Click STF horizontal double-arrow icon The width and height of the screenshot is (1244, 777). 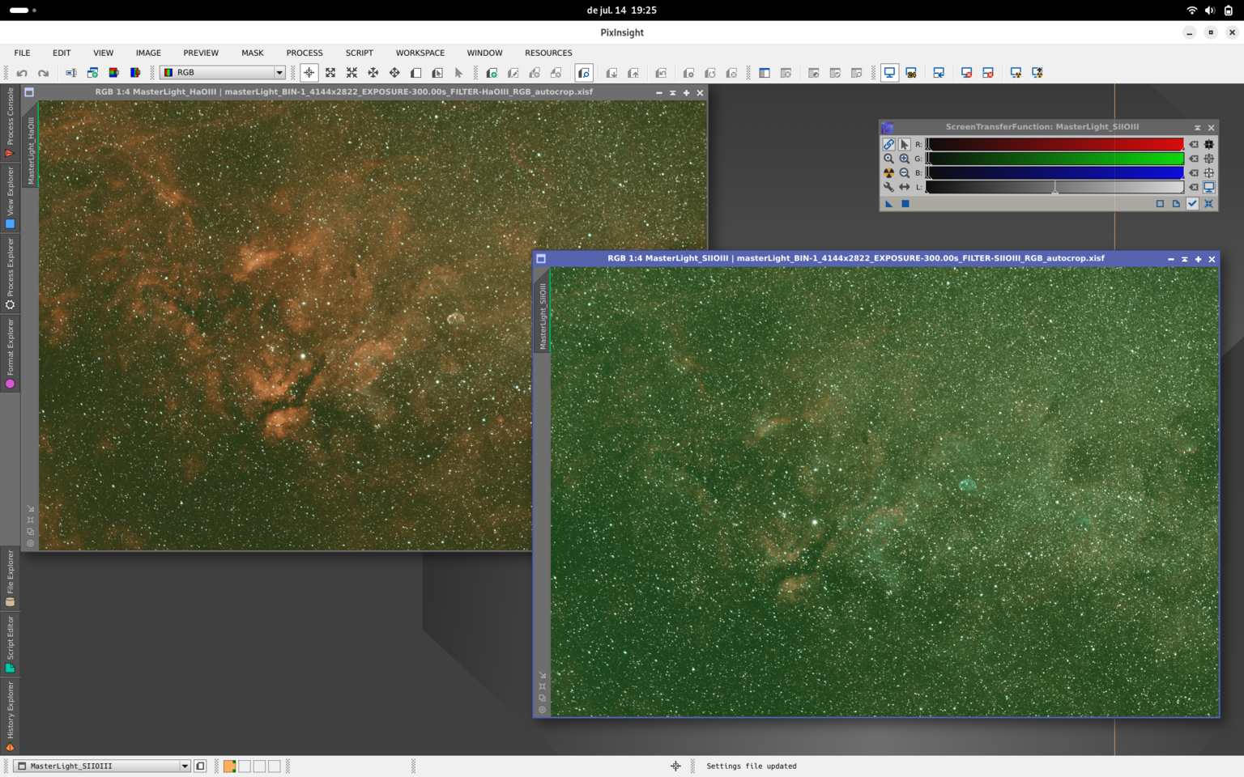click(x=904, y=187)
